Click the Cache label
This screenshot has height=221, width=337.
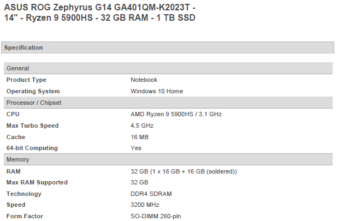16,137
